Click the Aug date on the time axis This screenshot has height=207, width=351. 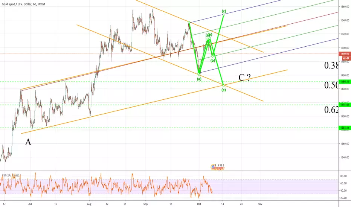89,204
